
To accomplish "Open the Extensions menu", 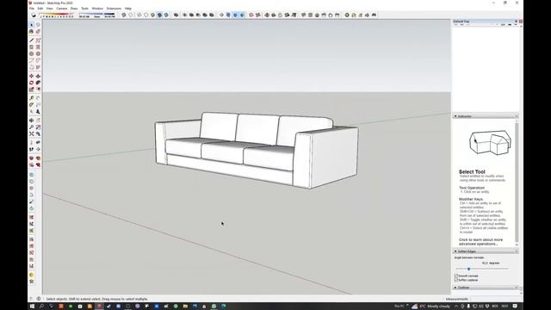I will tap(114, 9).
